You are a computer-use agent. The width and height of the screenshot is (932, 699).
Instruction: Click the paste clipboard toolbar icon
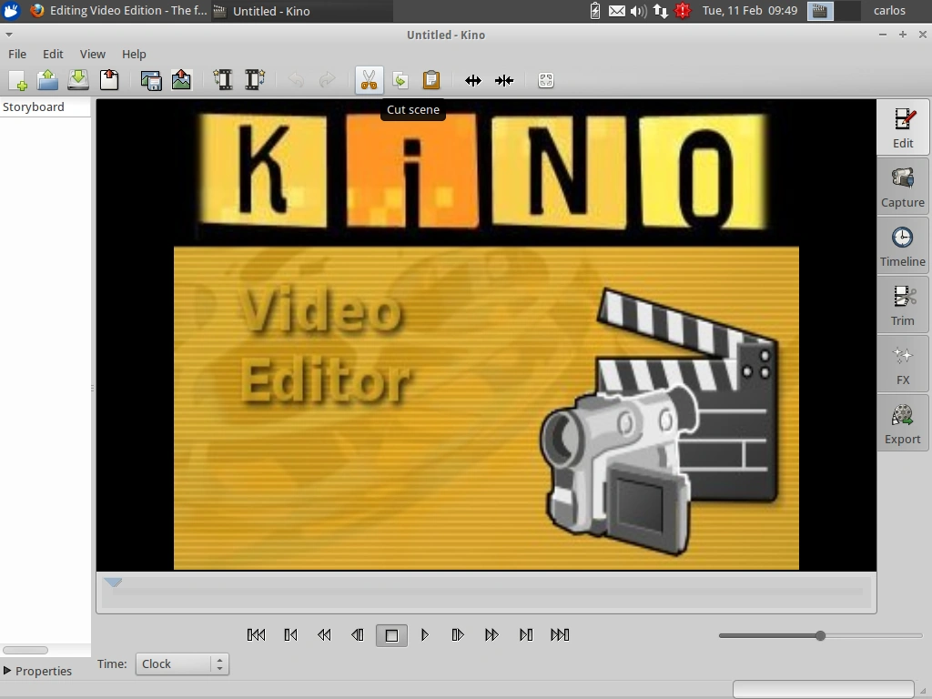pos(431,80)
